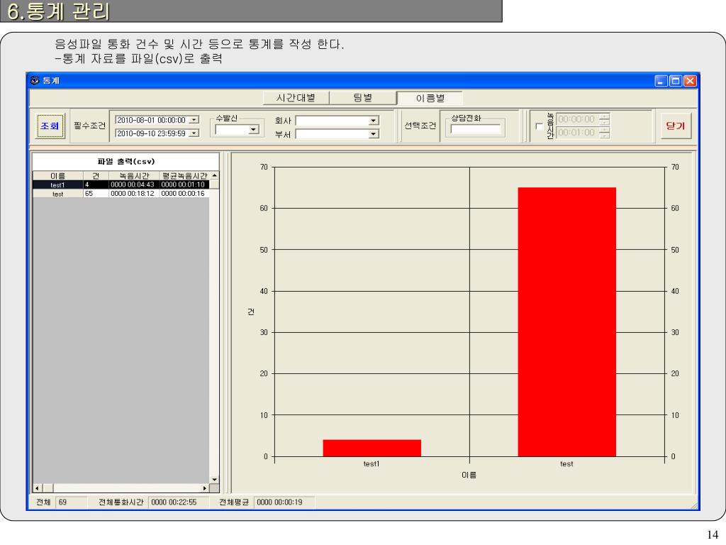Click the table's scroll down arrow

(214, 479)
